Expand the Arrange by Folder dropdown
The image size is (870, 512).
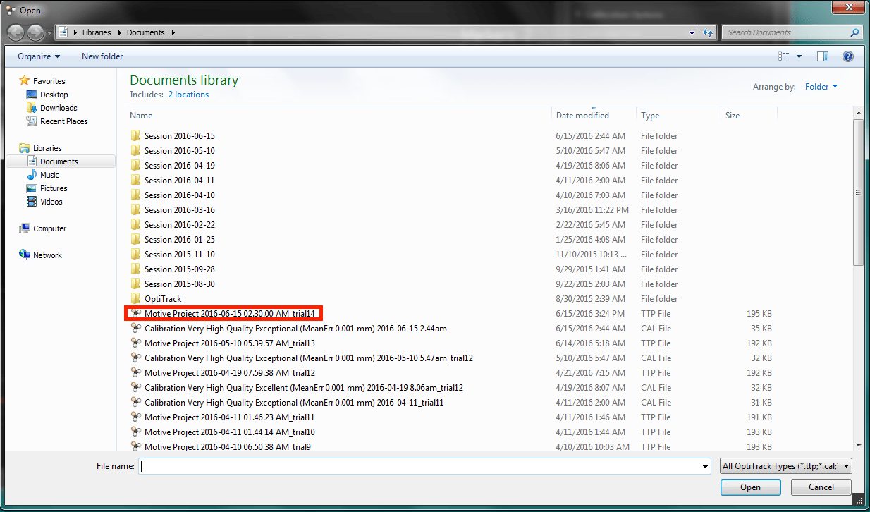coord(821,87)
